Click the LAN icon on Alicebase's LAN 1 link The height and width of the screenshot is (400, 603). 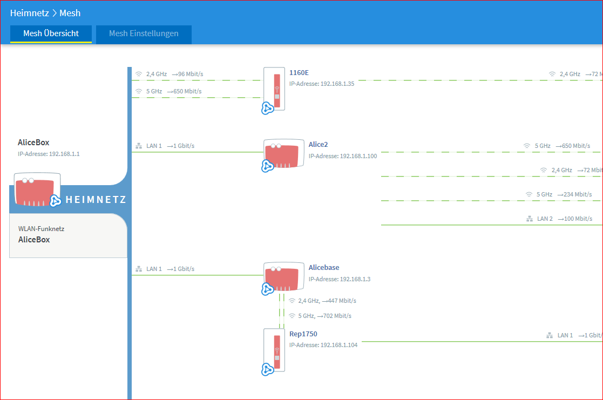click(139, 269)
